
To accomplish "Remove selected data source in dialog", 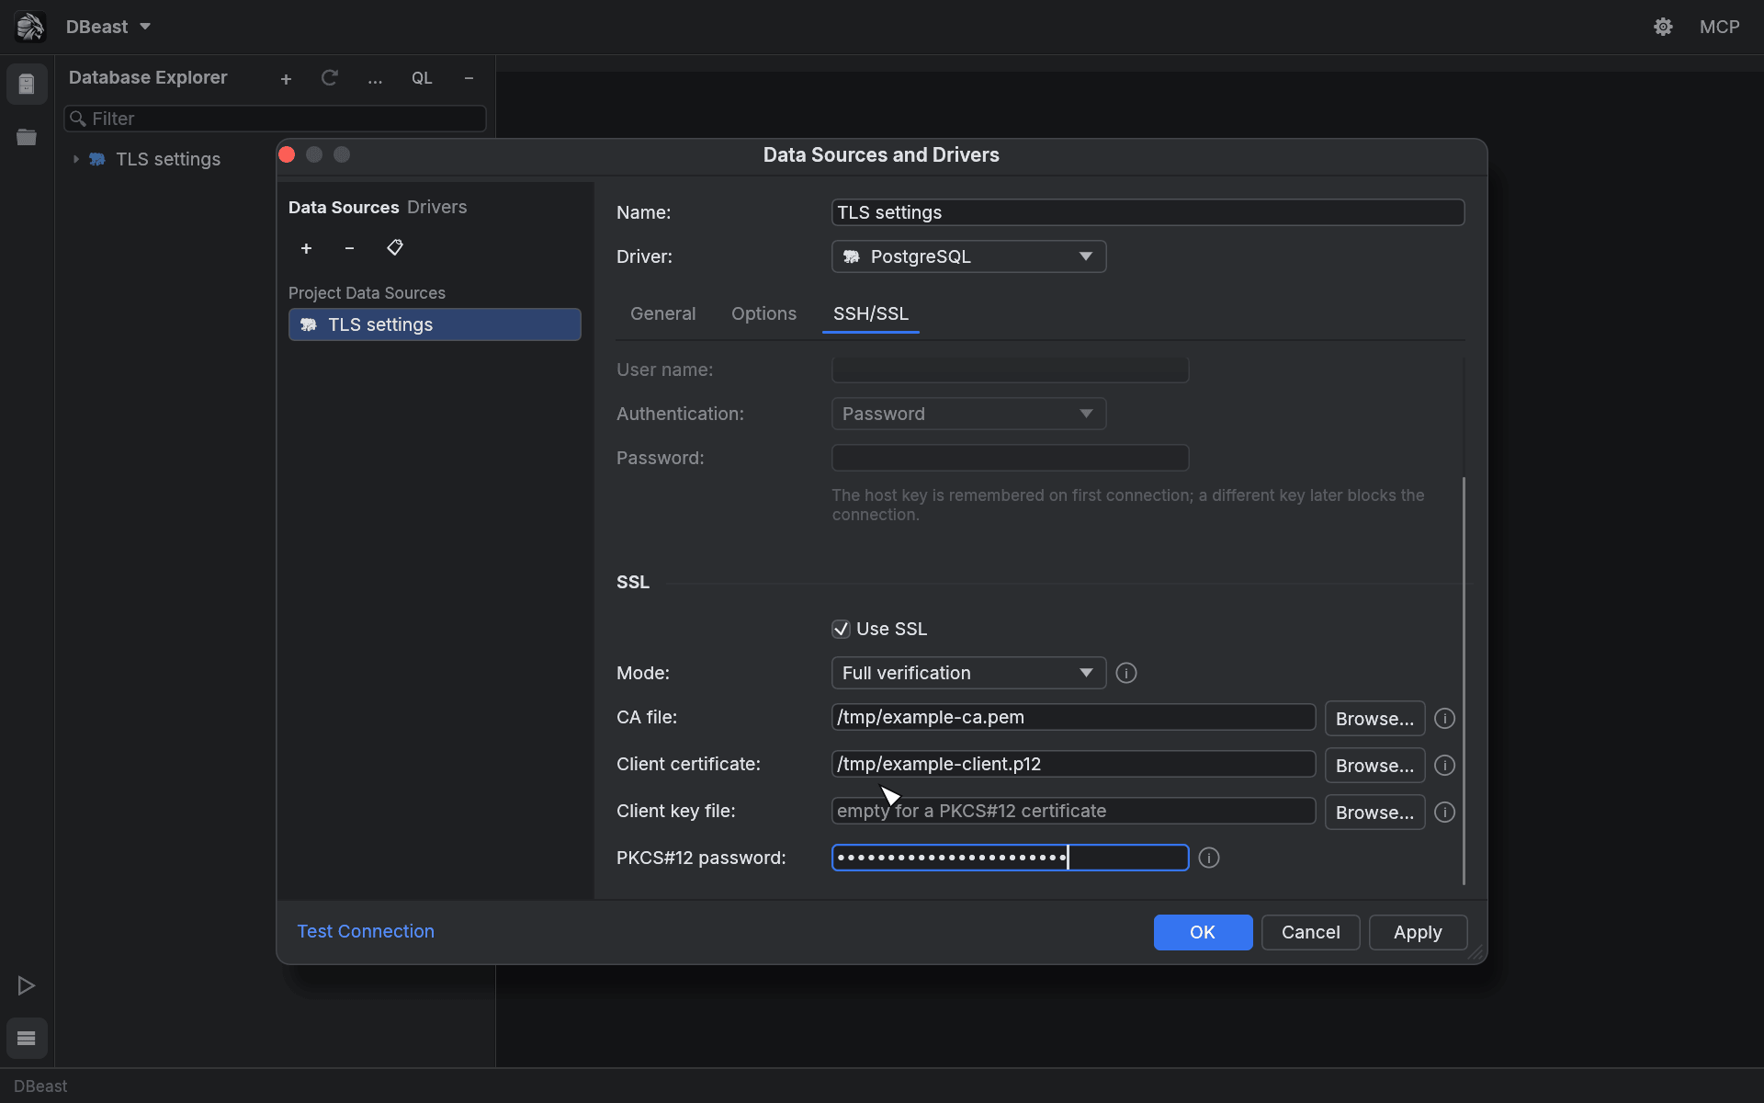I will click(x=349, y=248).
